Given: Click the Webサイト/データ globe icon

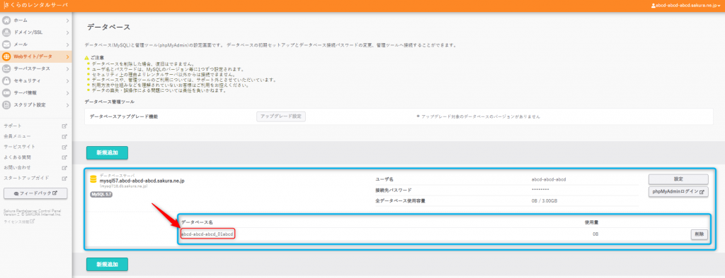Looking at the screenshot, I should 6,56.
